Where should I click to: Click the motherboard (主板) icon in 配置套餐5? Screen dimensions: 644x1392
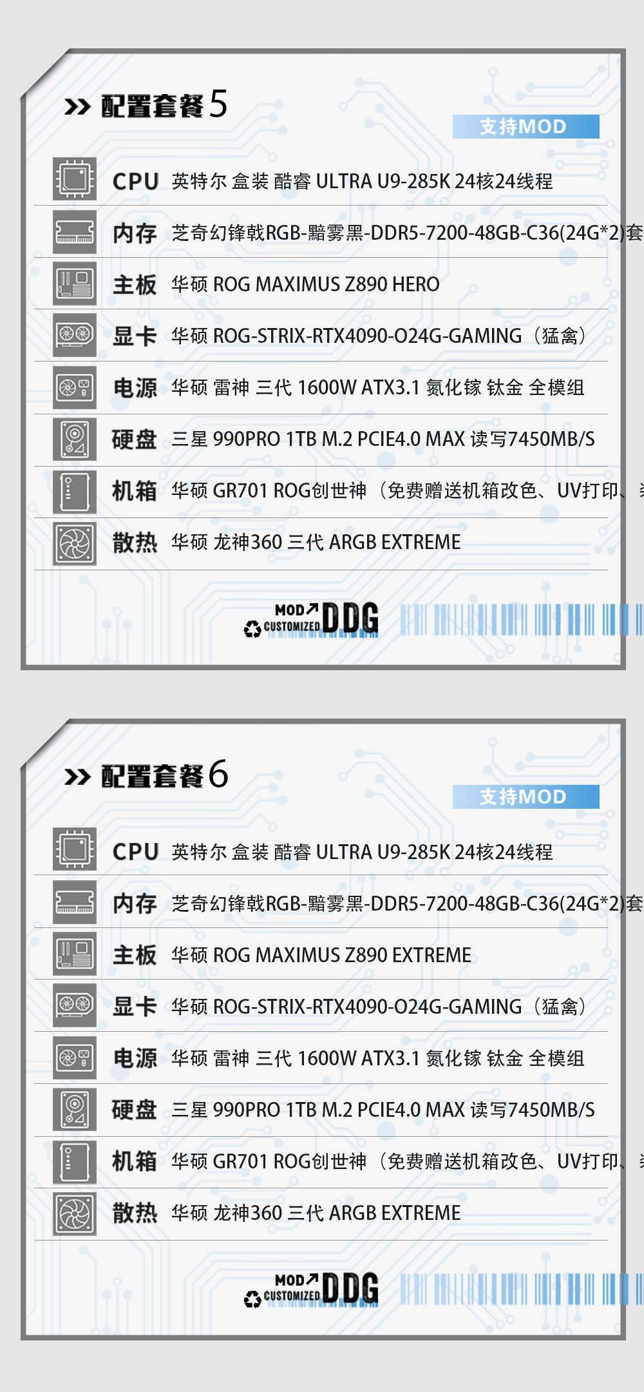coord(75,284)
